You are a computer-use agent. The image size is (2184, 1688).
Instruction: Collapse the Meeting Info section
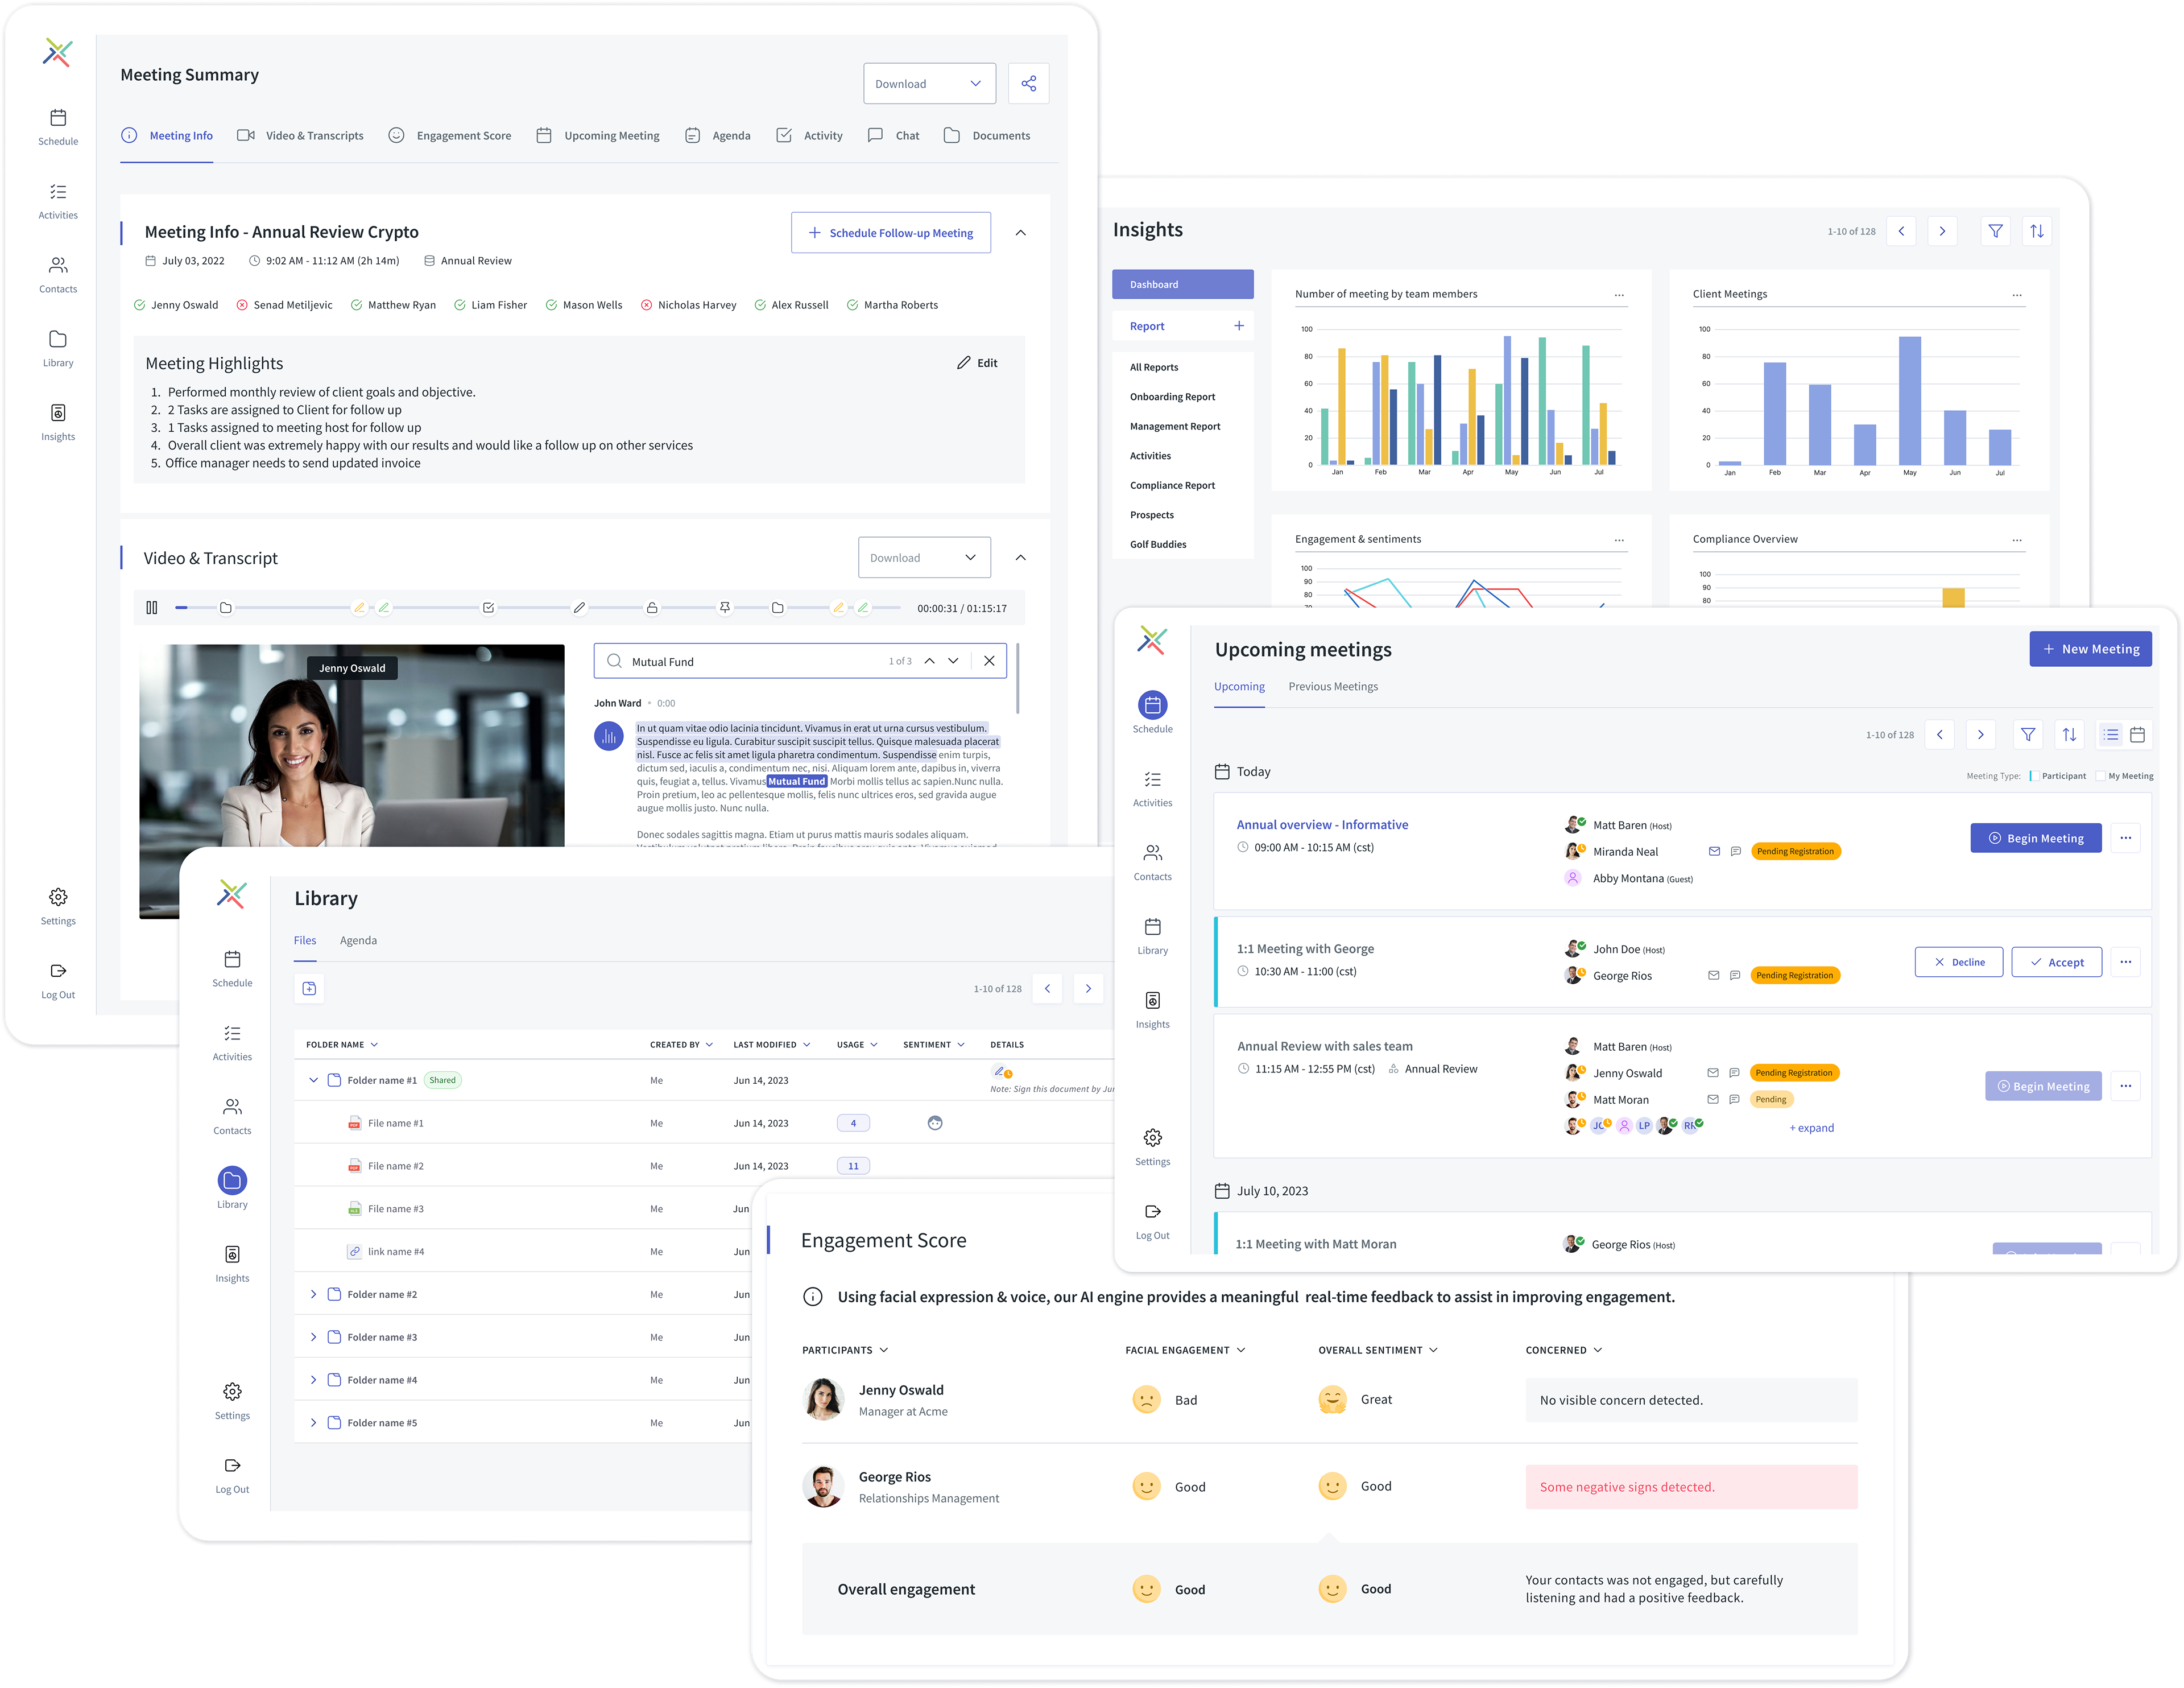[x=1020, y=233]
